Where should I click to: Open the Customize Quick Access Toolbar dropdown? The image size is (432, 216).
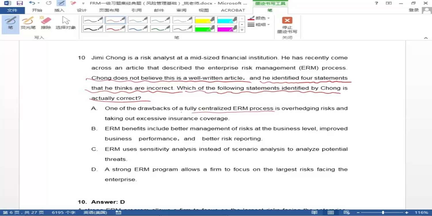pyautogui.click(x=83, y=3)
